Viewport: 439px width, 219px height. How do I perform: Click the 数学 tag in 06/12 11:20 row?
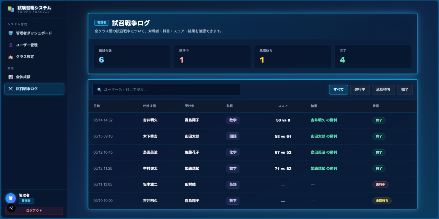point(233,168)
